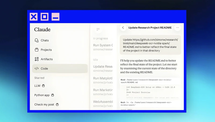Open the in-progress Run System session

(103, 47)
